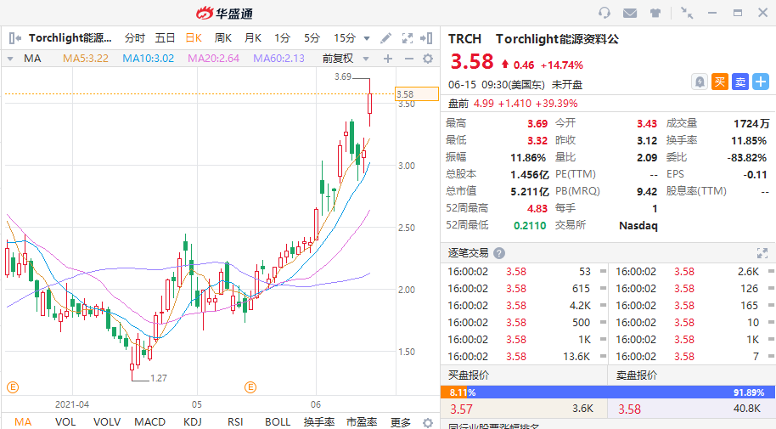Screen dimensions: 776x429
Task: Click the 买盘报价 header
Action: click(x=469, y=375)
